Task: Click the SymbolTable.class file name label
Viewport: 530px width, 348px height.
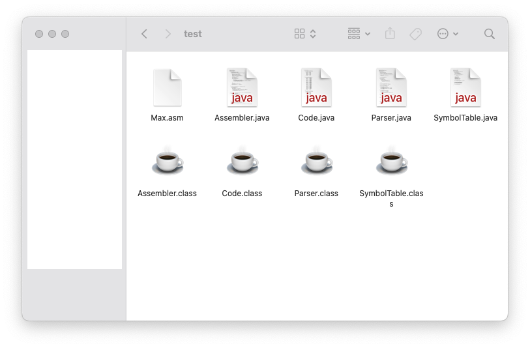Action: pos(391,198)
